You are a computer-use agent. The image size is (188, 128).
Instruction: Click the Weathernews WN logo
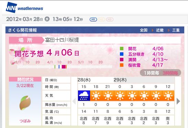[11, 8]
